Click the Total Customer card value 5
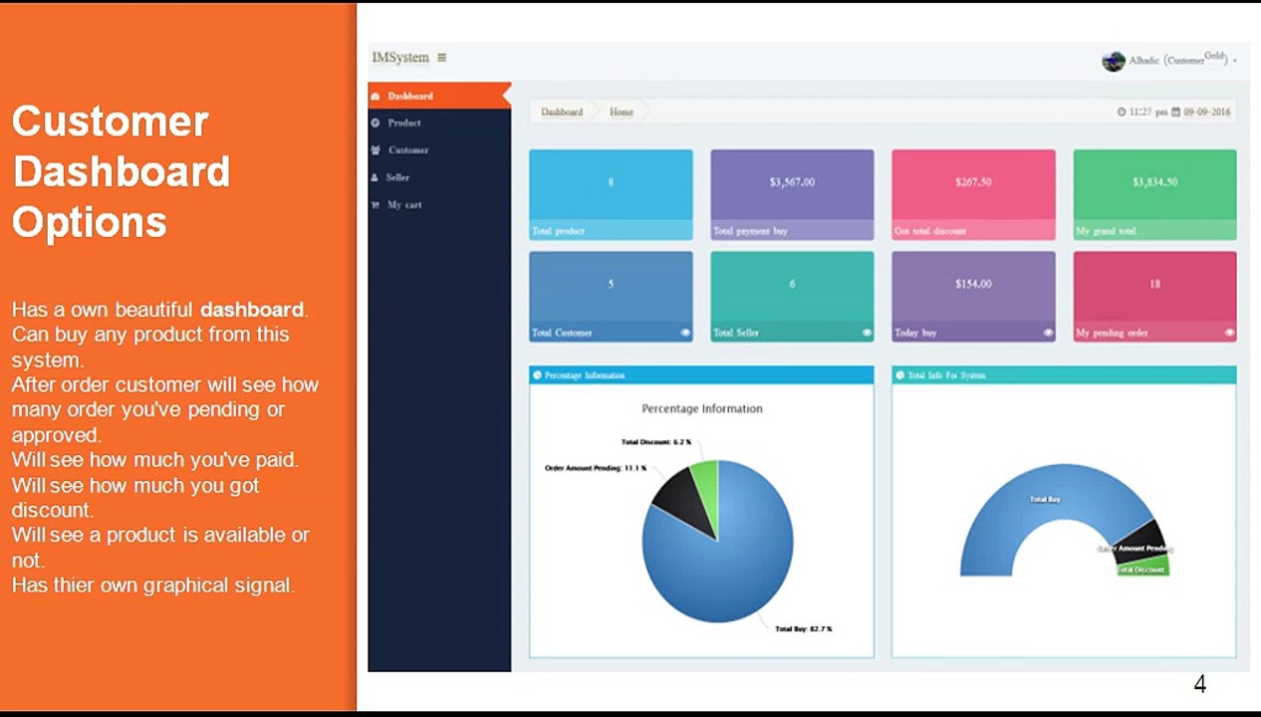Screen dimensions: 1261x717 pyautogui.click(x=611, y=284)
